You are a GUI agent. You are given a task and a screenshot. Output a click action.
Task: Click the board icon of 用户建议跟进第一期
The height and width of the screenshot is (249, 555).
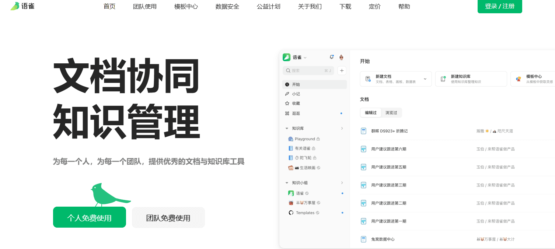(363, 221)
